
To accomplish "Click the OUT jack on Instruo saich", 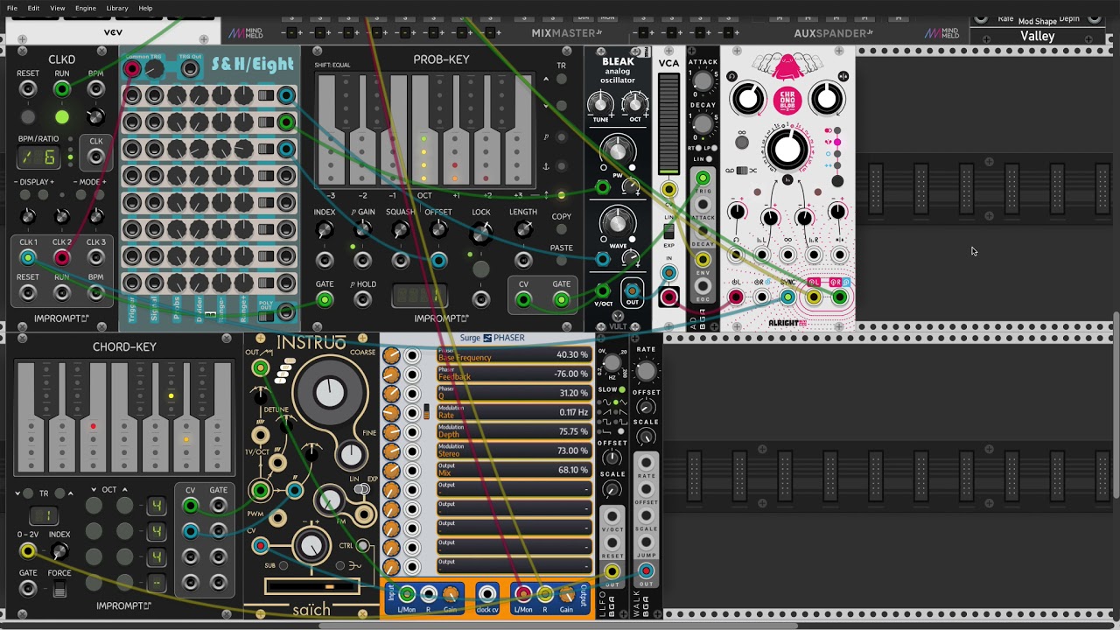I will 260,368.
